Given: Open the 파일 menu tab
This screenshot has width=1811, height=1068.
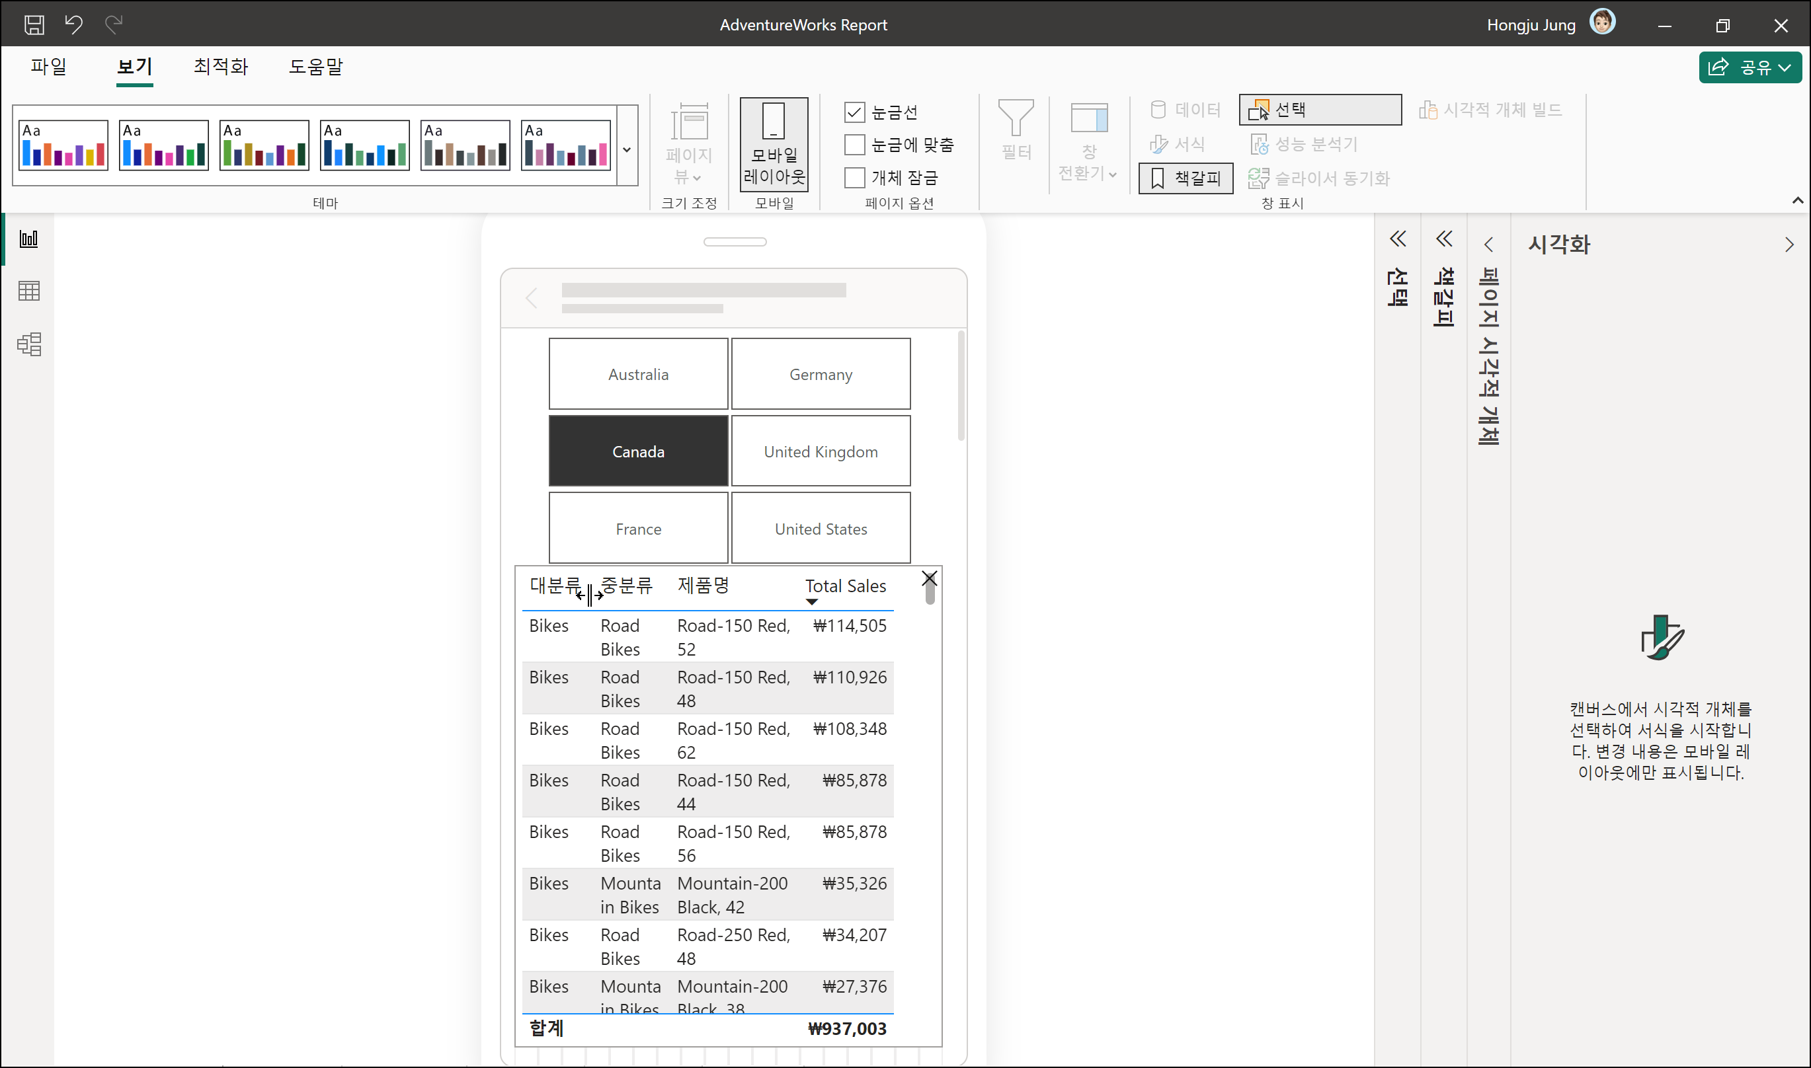Looking at the screenshot, I should click(x=48, y=67).
